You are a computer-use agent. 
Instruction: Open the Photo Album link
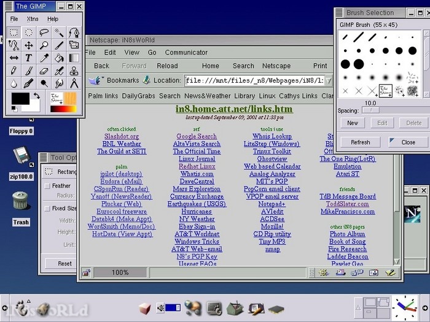348,234
